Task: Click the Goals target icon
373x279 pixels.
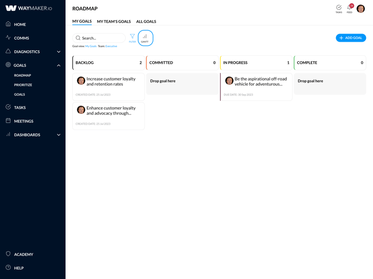Action: click(x=8, y=64)
